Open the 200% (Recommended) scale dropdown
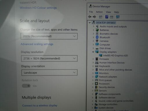Image resolution: width=148 pixels, height=111 pixels. (49, 36)
